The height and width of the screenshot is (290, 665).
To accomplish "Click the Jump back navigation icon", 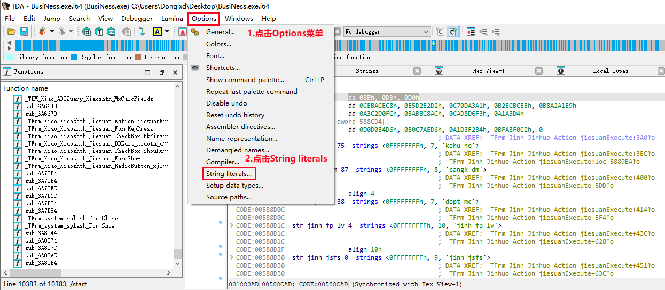I will pyautogui.click(x=42, y=32).
